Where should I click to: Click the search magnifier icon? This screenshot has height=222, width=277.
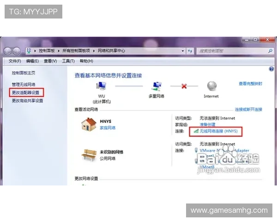pos(270,51)
